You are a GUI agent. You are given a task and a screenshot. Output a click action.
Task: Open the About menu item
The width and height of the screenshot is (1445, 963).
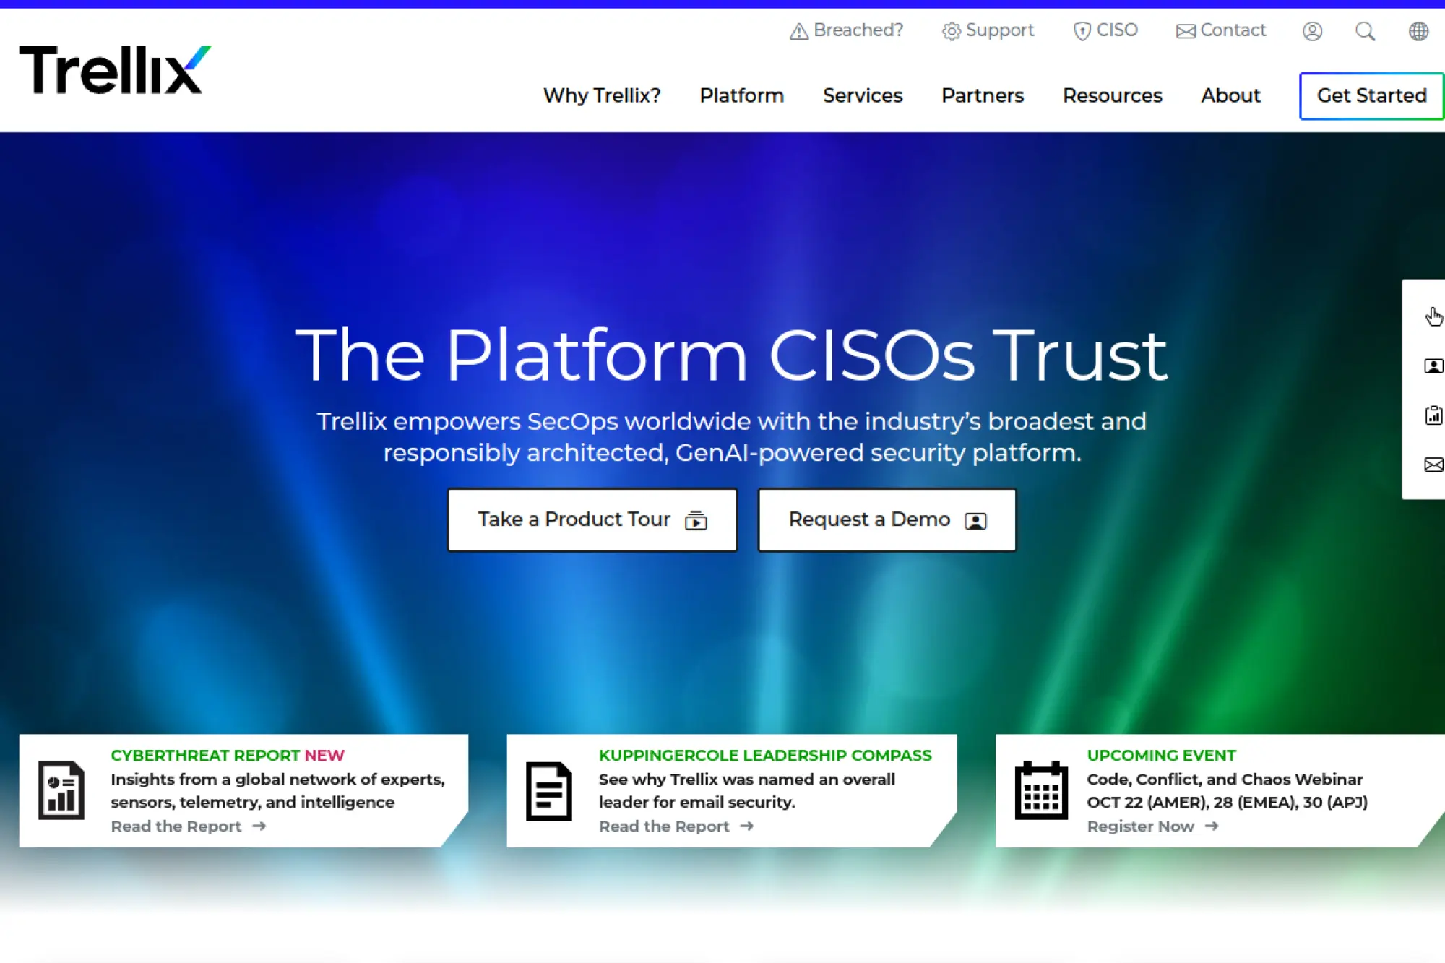pos(1230,95)
